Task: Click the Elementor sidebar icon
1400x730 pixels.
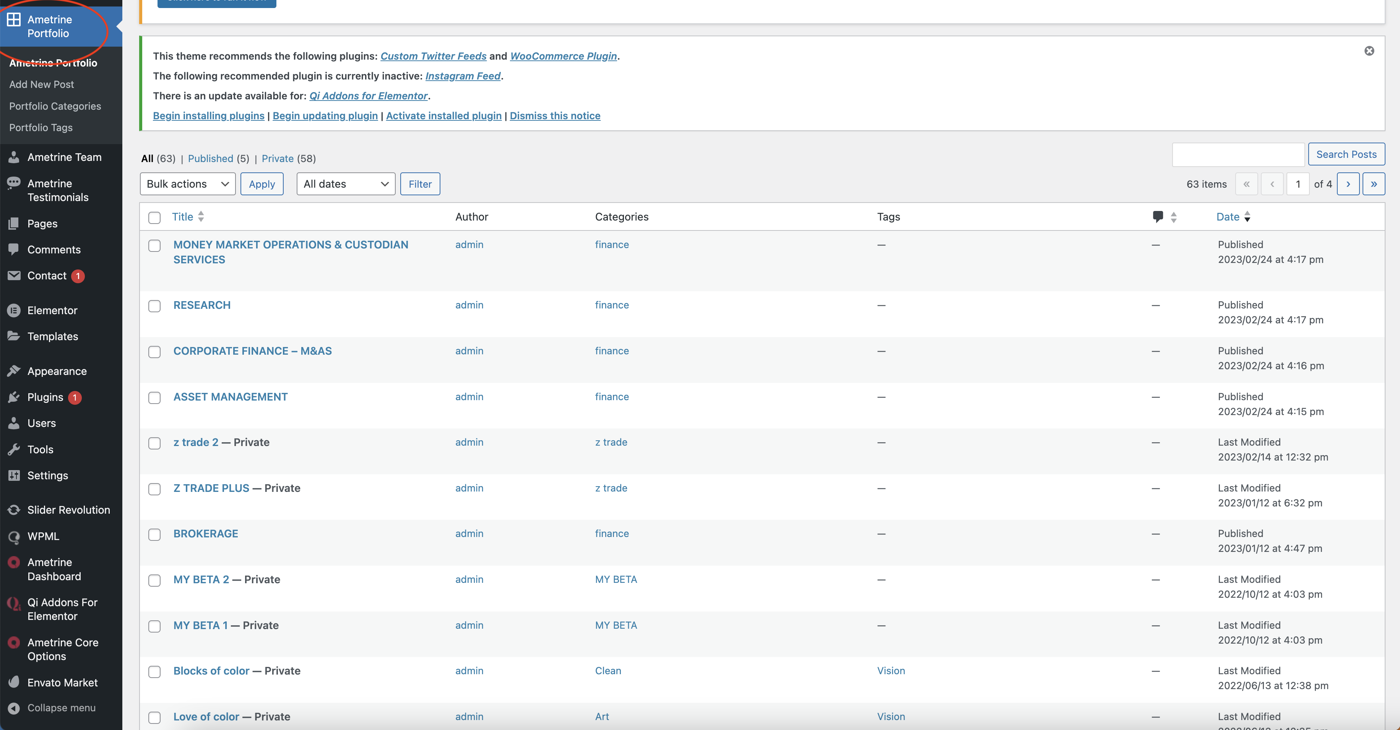Action: pos(14,311)
